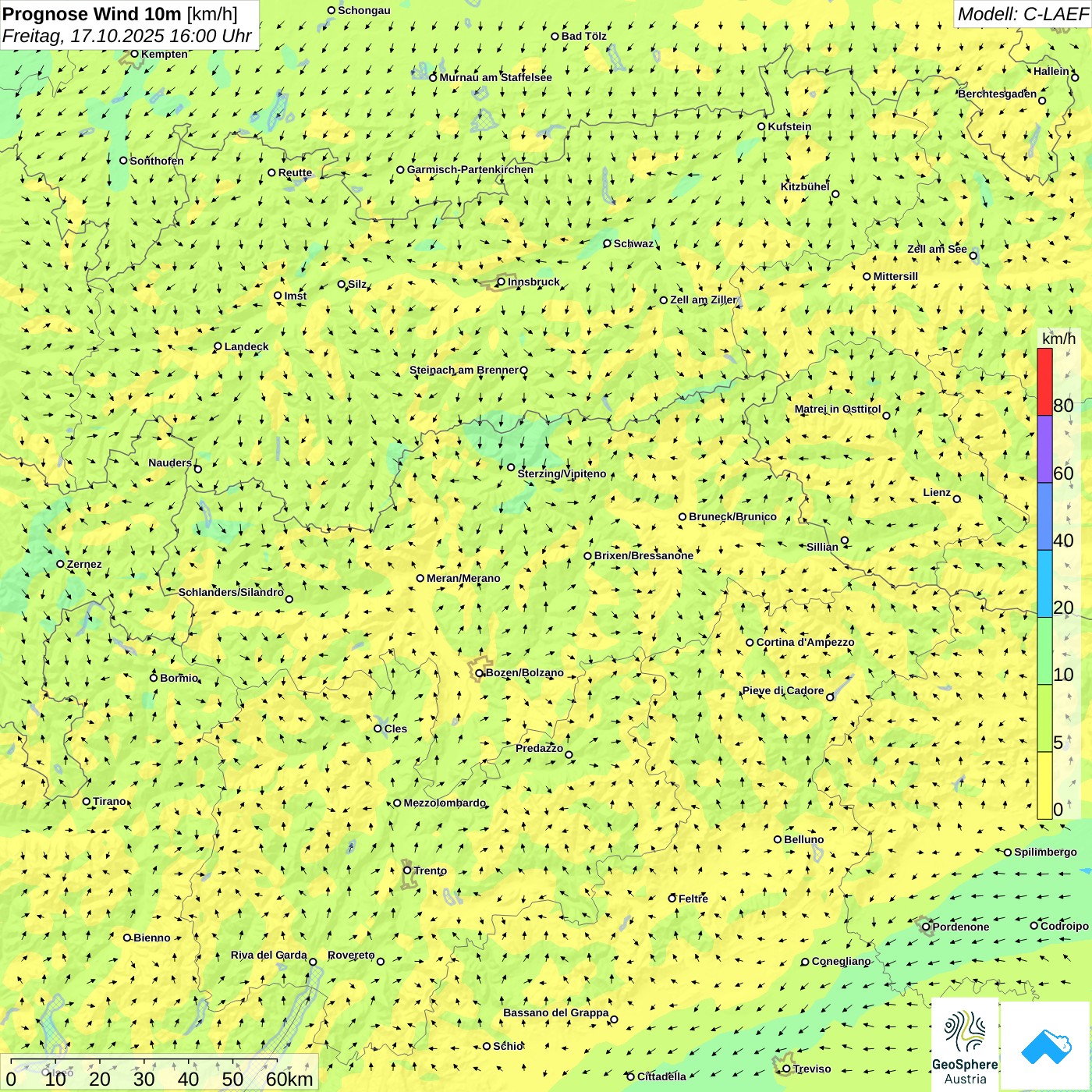This screenshot has height=1092, width=1092.
Task: Click the '60km' scale bar label
Action: click(289, 1079)
